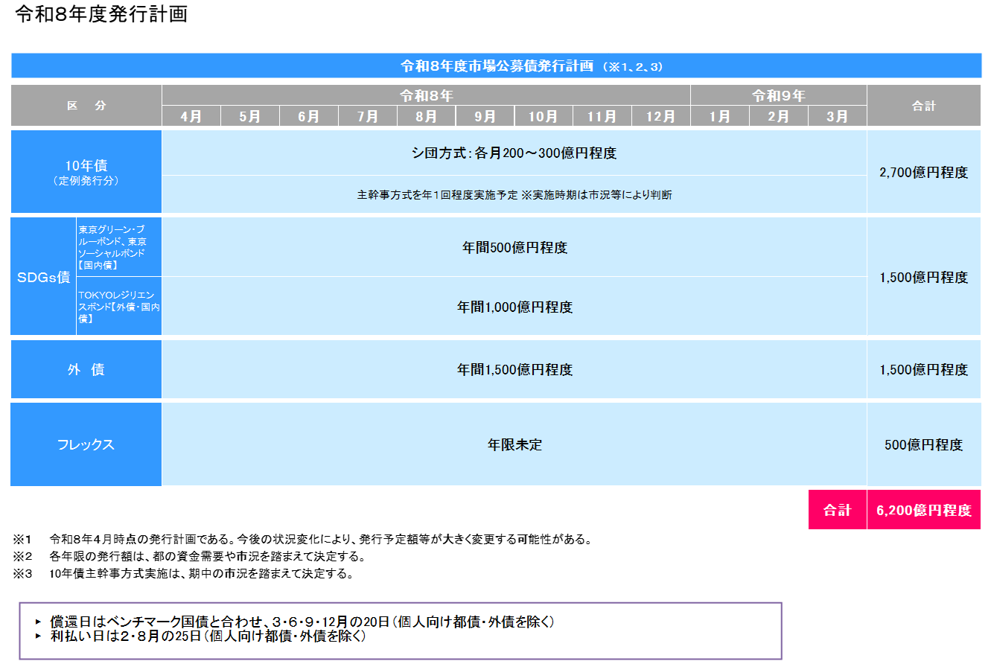
Task: Click the フレックス row label
Action: [x=86, y=444]
